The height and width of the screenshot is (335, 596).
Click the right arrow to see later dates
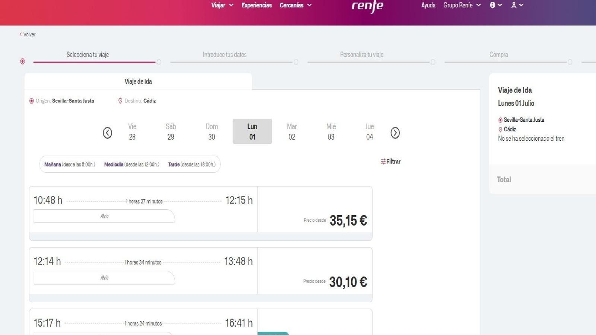point(395,133)
